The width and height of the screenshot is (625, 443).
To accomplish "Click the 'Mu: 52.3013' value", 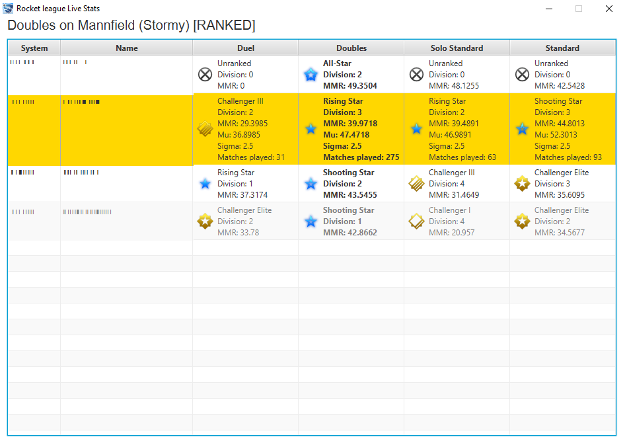I will point(556,135).
